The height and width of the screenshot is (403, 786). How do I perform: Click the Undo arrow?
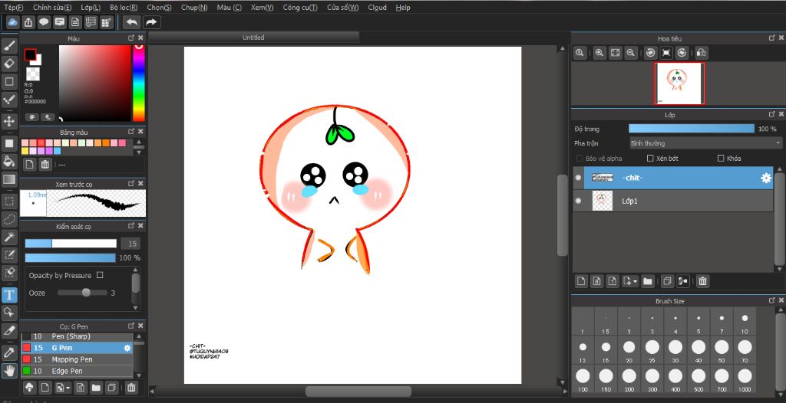132,22
